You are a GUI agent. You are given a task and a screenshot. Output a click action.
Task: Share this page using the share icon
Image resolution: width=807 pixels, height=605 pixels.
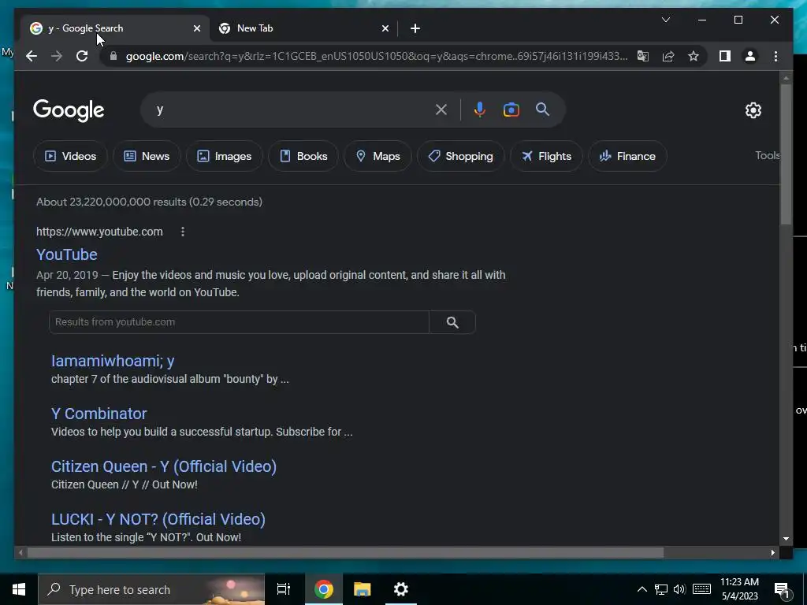point(668,56)
